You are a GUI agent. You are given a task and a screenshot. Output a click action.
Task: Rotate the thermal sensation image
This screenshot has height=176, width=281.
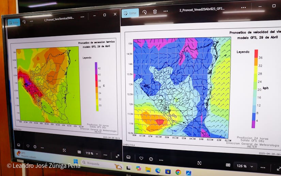[x=24, y=21]
